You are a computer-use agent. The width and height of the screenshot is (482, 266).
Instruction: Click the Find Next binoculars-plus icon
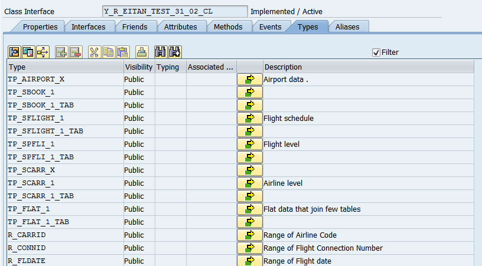[x=175, y=52]
